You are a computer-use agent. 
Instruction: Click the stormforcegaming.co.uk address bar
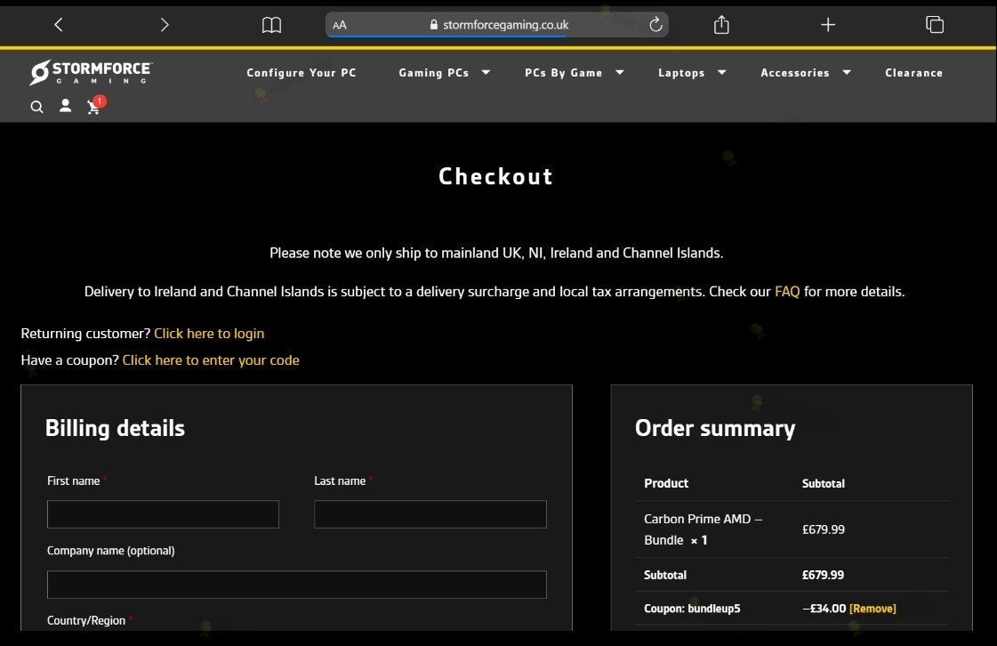pyautogui.click(x=497, y=25)
